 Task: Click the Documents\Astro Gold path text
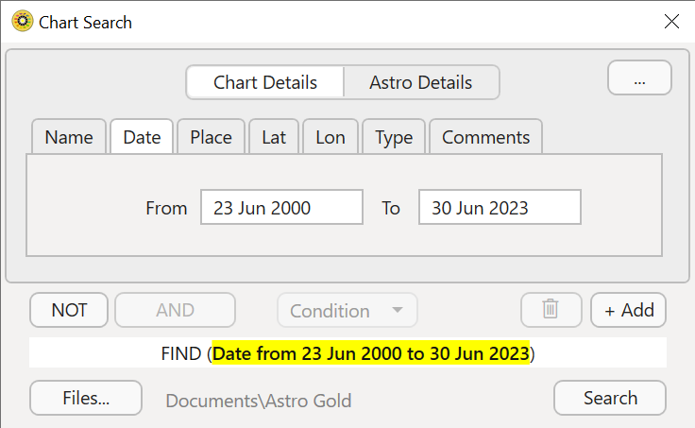(259, 401)
